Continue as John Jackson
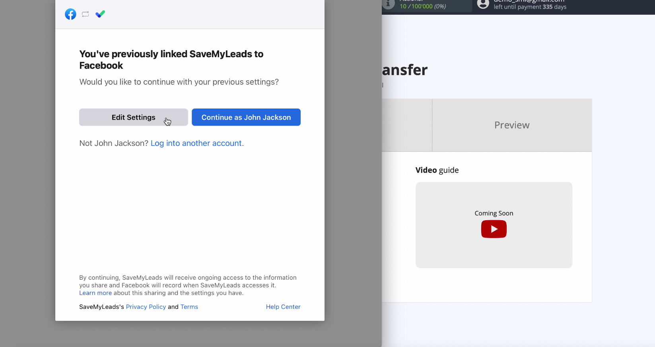This screenshot has width=655, height=347. point(246,117)
